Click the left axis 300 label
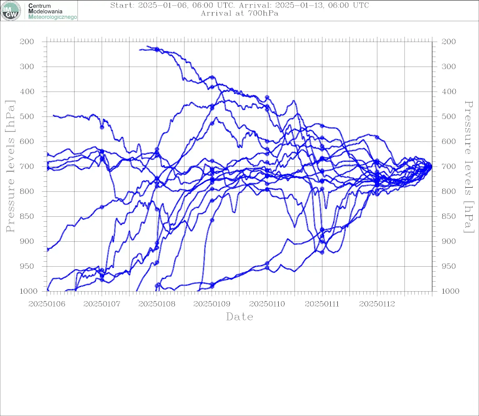Screen dimensions: 479x416 (27, 67)
